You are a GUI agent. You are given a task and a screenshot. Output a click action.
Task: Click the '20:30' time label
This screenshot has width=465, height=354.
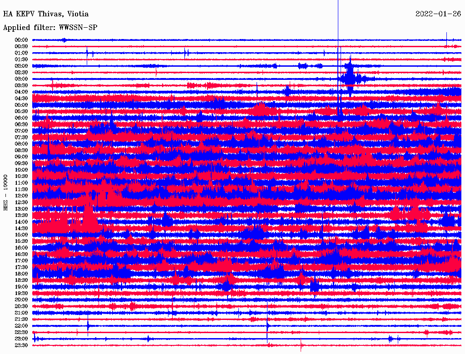[21, 306]
